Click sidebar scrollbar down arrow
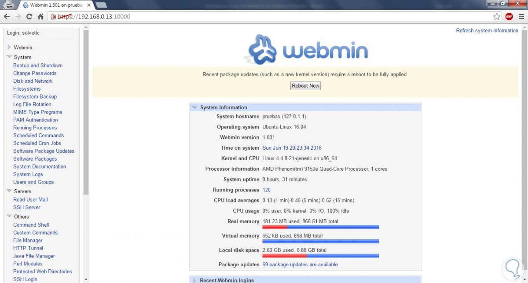The width and height of the screenshot is (528, 283). tap(86, 279)
